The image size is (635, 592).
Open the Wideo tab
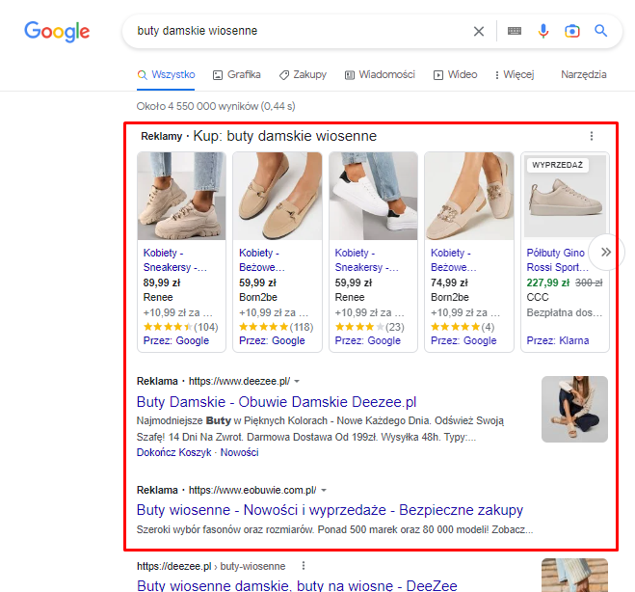tap(455, 75)
